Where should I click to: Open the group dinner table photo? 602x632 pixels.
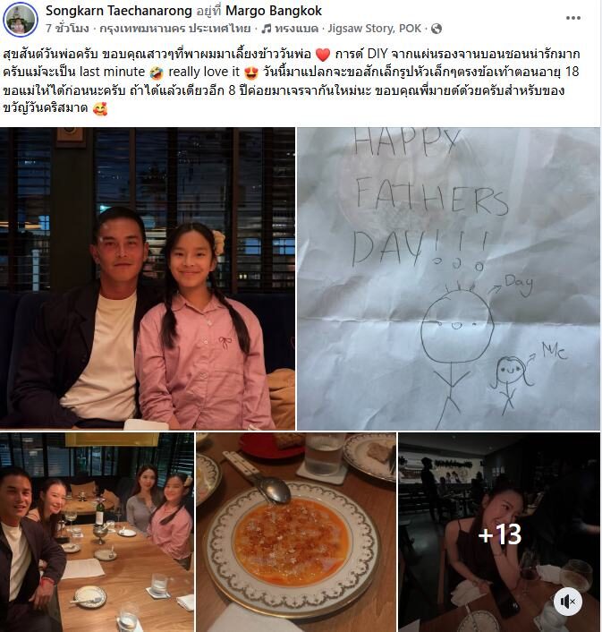click(x=97, y=532)
